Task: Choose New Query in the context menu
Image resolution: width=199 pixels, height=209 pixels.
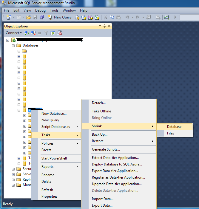Action: (56, 120)
